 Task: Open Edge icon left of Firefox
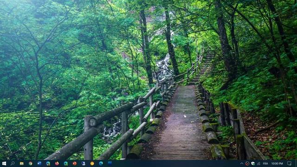(x=48, y=163)
